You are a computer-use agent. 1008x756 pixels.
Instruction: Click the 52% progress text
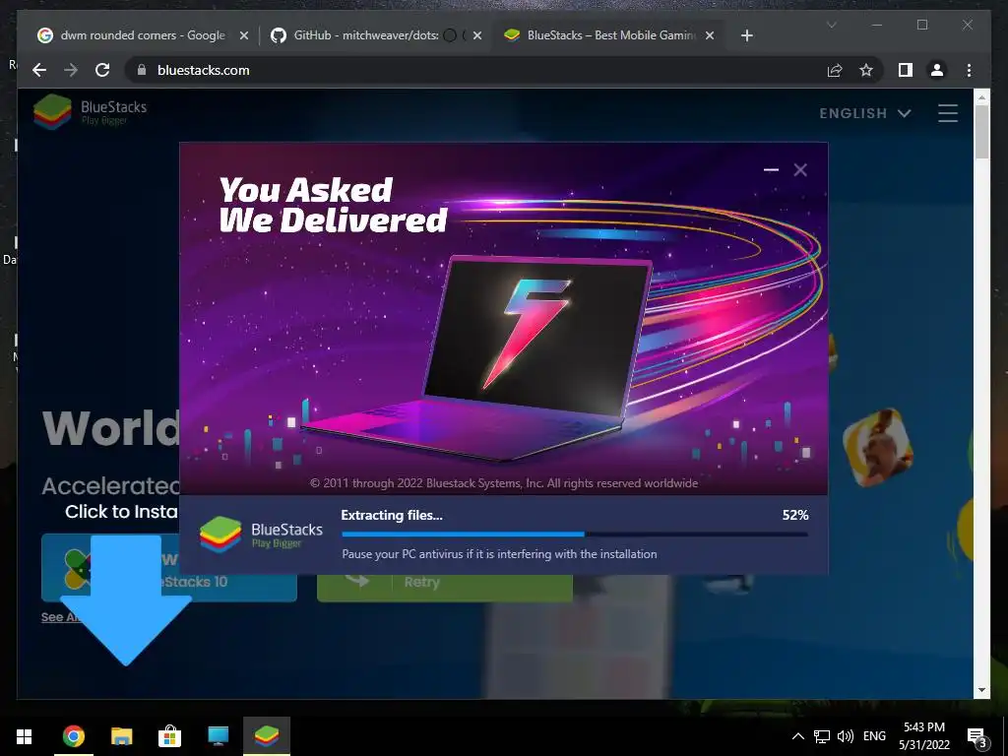point(795,515)
